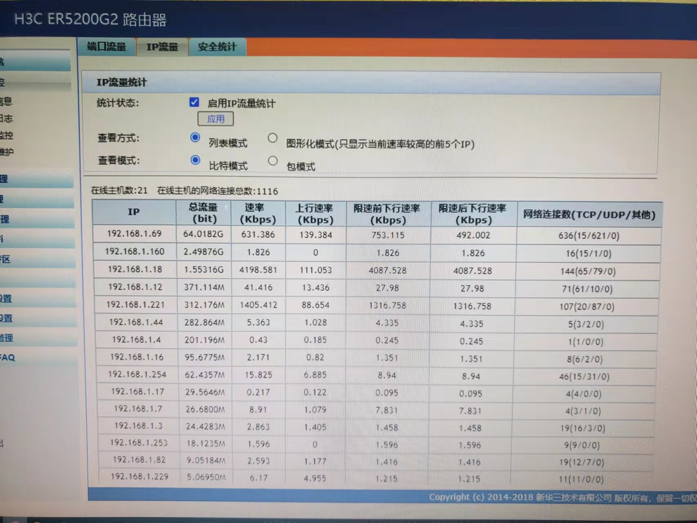
Task: Select 比特模式 viewing mode
Action: [195, 160]
